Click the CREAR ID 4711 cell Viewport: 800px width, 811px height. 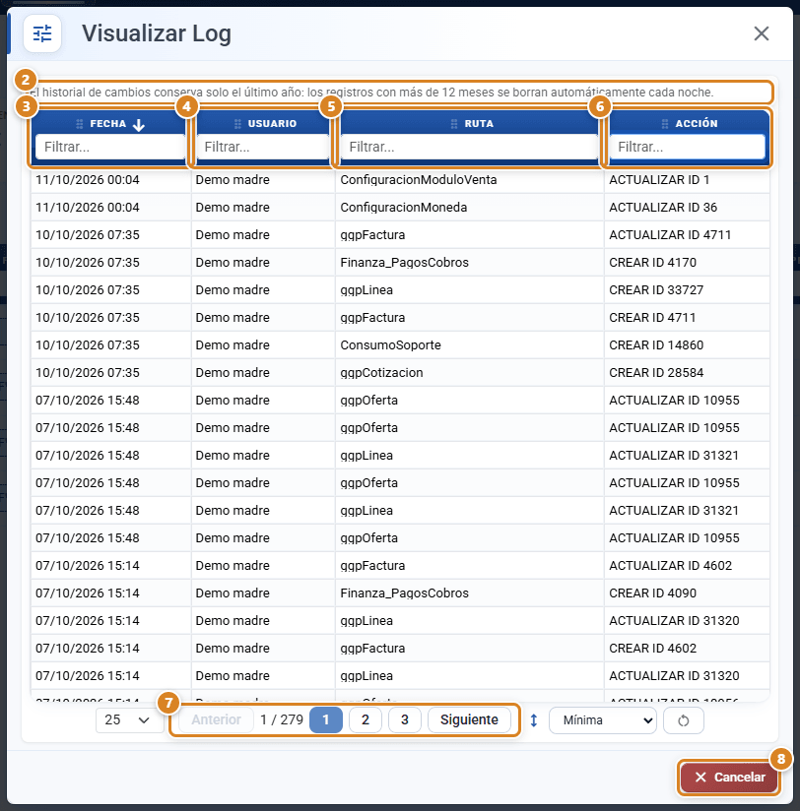point(687,318)
